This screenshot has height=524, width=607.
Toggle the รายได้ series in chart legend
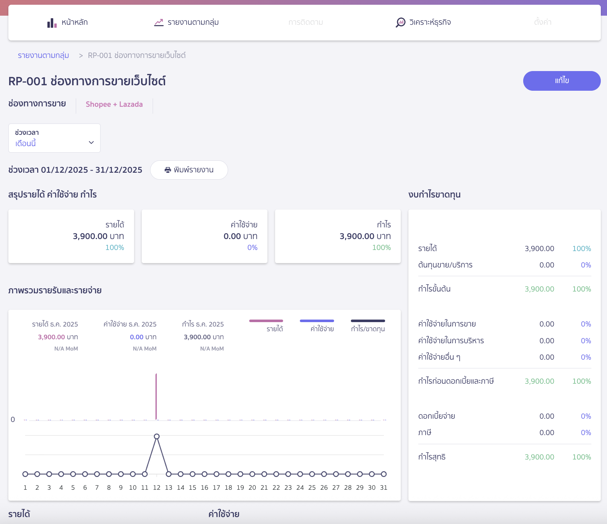266,326
